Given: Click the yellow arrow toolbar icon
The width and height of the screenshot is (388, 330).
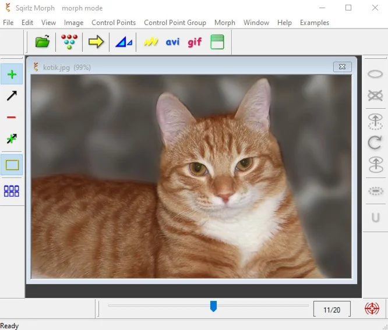Looking at the screenshot, I should [96, 42].
